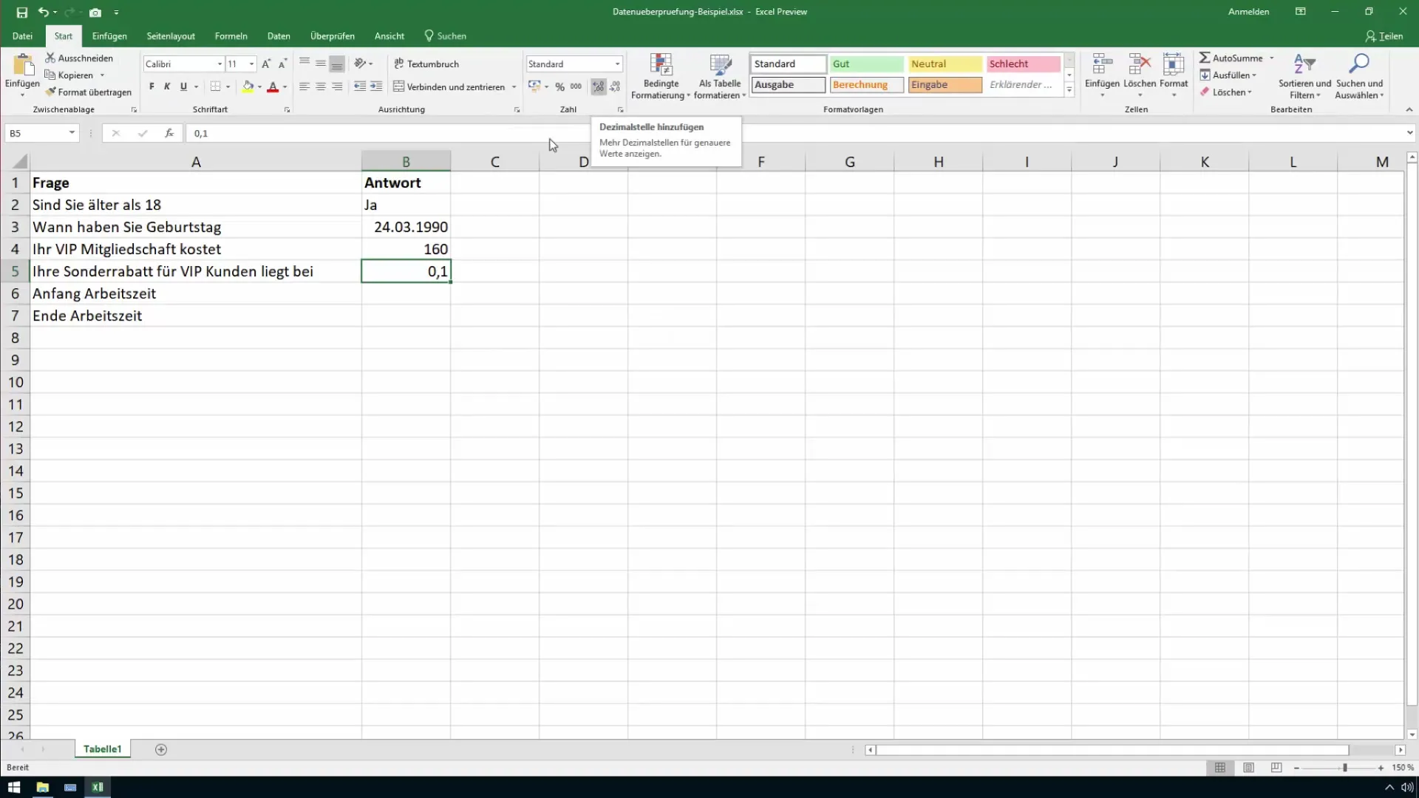The height and width of the screenshot is (798, 1419).
Task: Switch to Page Layout view in status bar
Action: click(x=1248, y=768)
